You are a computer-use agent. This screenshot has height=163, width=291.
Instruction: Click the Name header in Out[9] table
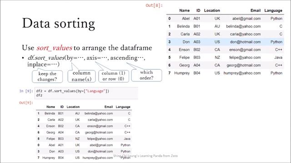[x=50, y=107]
